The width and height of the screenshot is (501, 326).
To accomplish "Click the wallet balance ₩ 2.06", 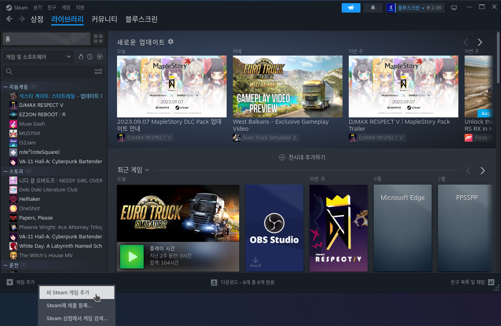I will coord(434,8).
